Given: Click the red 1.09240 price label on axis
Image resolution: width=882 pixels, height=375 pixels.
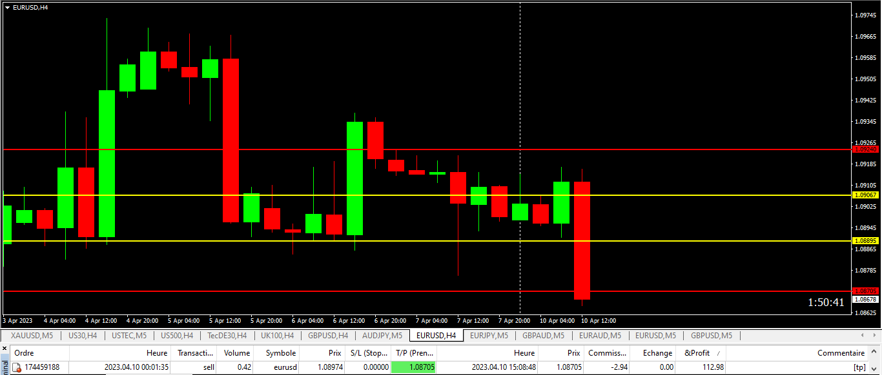Looking at the screenshot, I should [865, 149].
